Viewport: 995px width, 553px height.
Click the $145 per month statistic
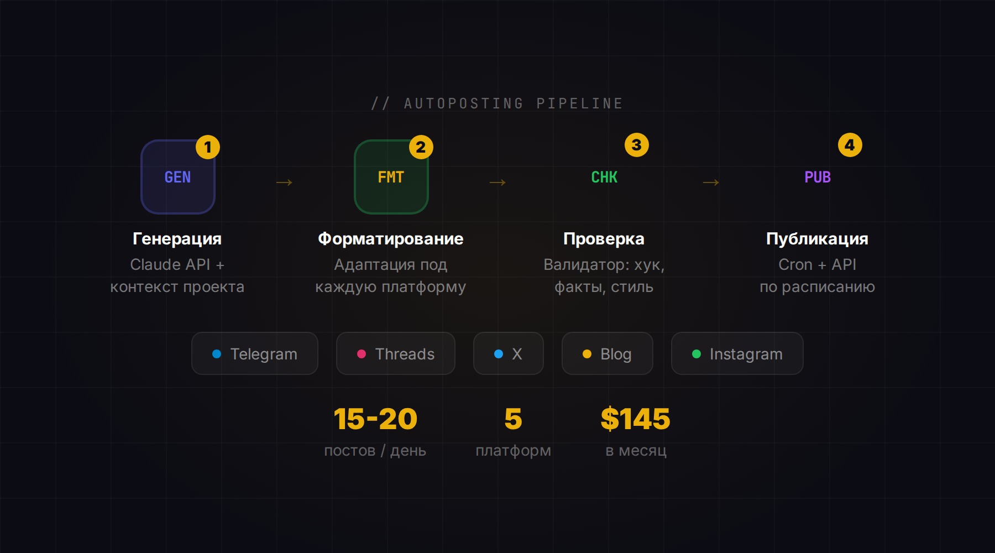click(636, 419)
